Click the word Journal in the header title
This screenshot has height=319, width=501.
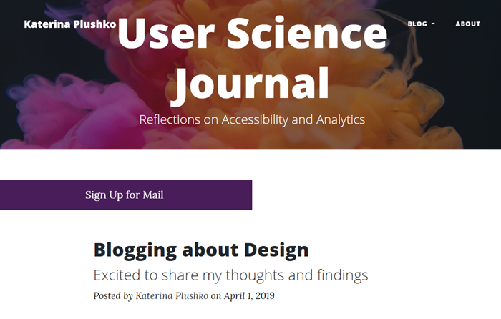[x=250, y=84]
